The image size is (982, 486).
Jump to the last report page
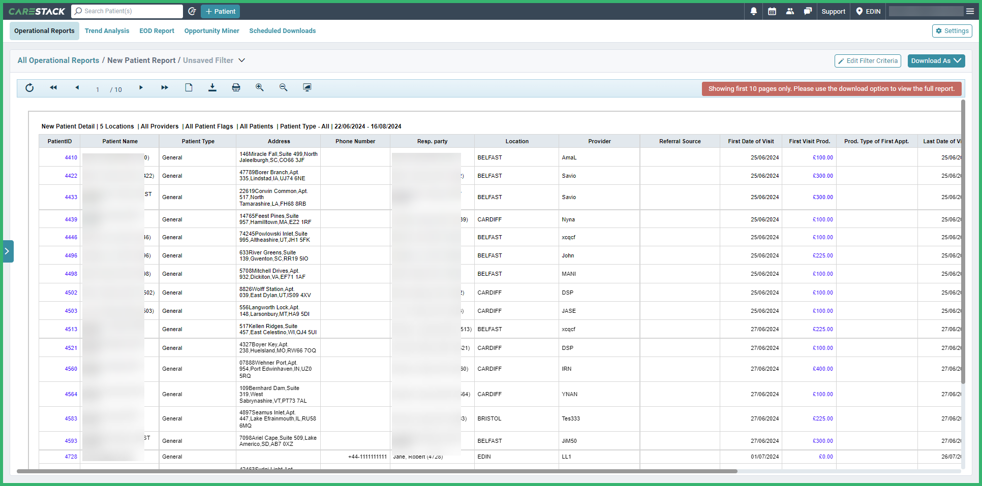point(165,87)
